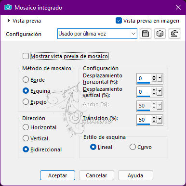Open horizontal offset slider dropdown arrow
Screen dimensions: 186x186
pos(159,78)
